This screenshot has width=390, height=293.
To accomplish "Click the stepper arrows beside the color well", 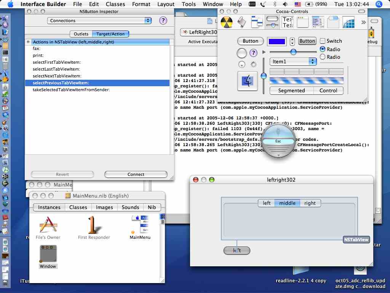I will [292, 41].
